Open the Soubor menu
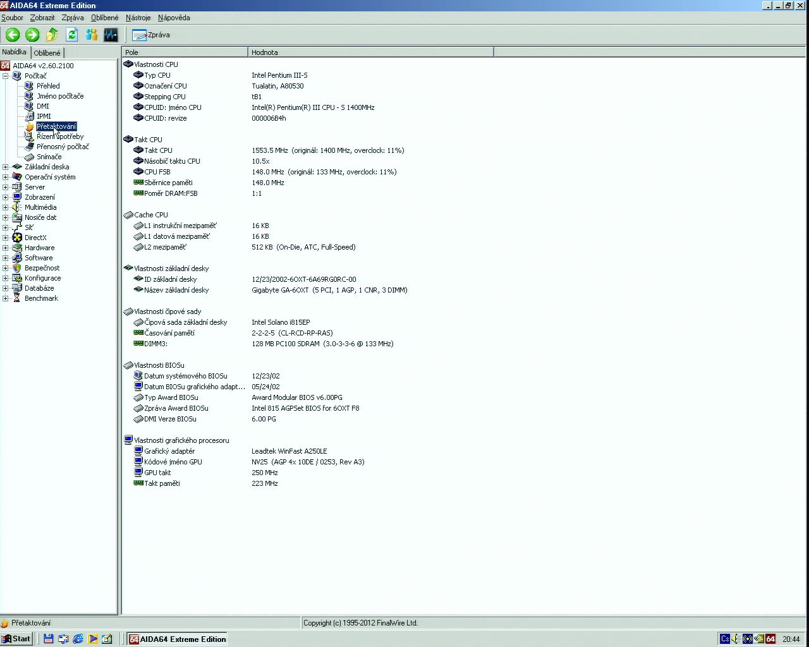The image size is (809, 647). point(12,18)
